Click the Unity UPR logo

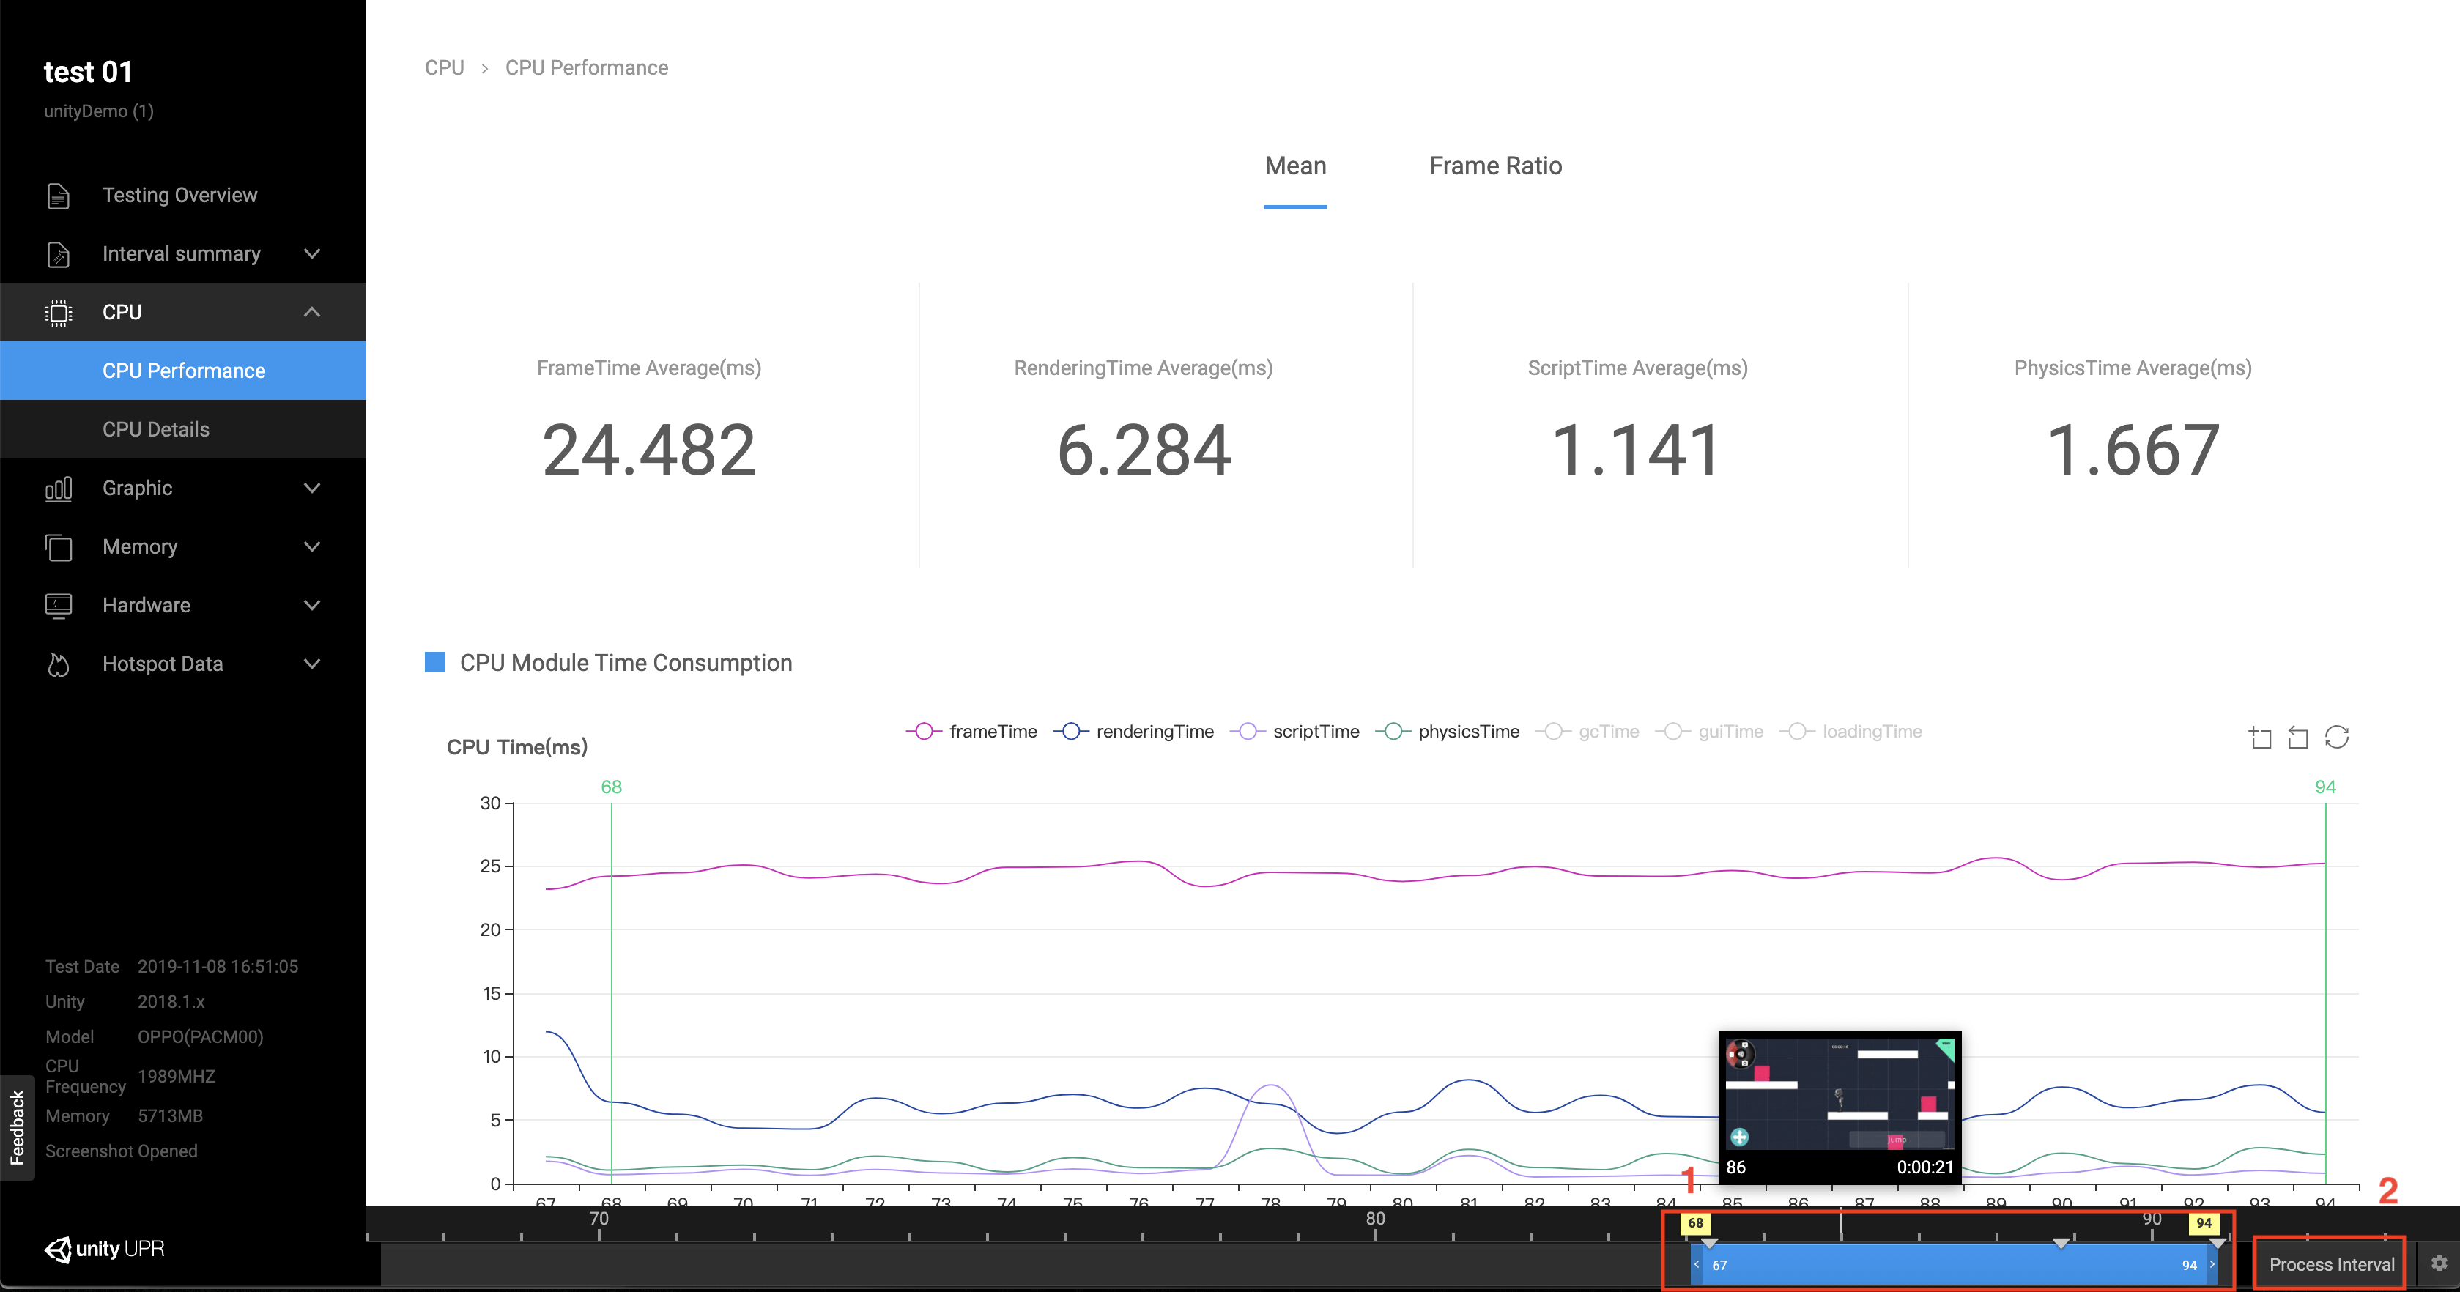pyautogui.click(x=105, y=1249)
